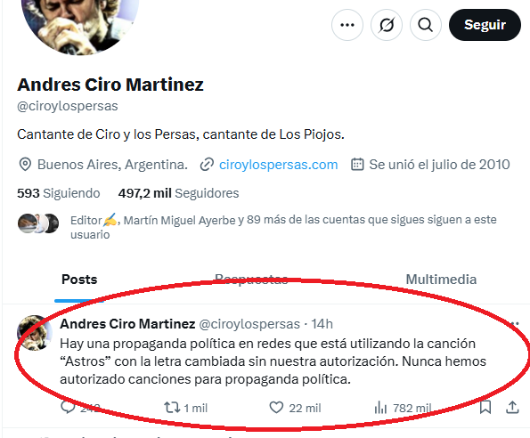Click the Grok slash-circle icon button
Viewport: 530px width, 438px height.
pos(387,25)
